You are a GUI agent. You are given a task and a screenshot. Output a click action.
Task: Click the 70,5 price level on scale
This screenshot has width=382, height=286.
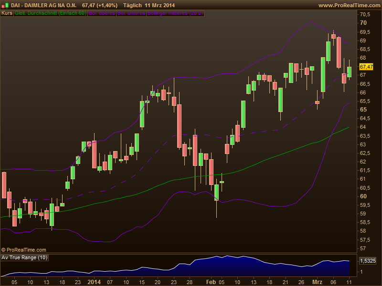coord(365,14)
